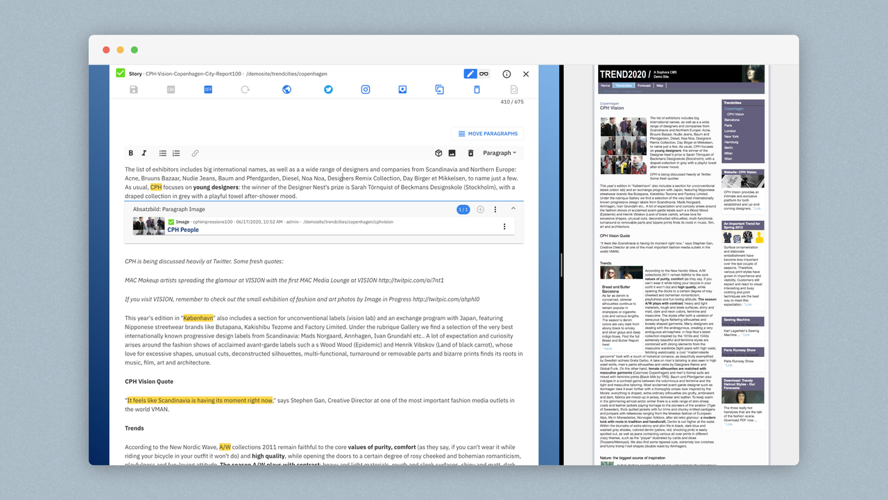This screenshot has height=500, width=888.
Task: Click the download-box icon in toolbar
Action: pos(402,90)
